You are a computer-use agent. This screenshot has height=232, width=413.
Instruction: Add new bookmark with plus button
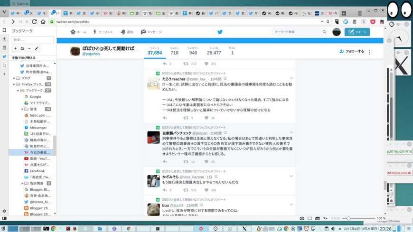click(15, 48)
